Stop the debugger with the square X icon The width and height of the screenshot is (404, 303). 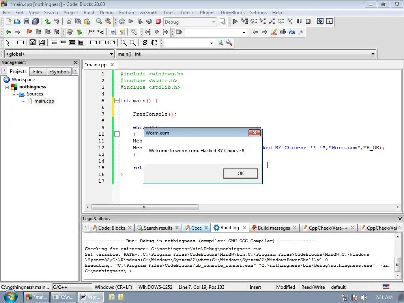click(x=308, y=21)
